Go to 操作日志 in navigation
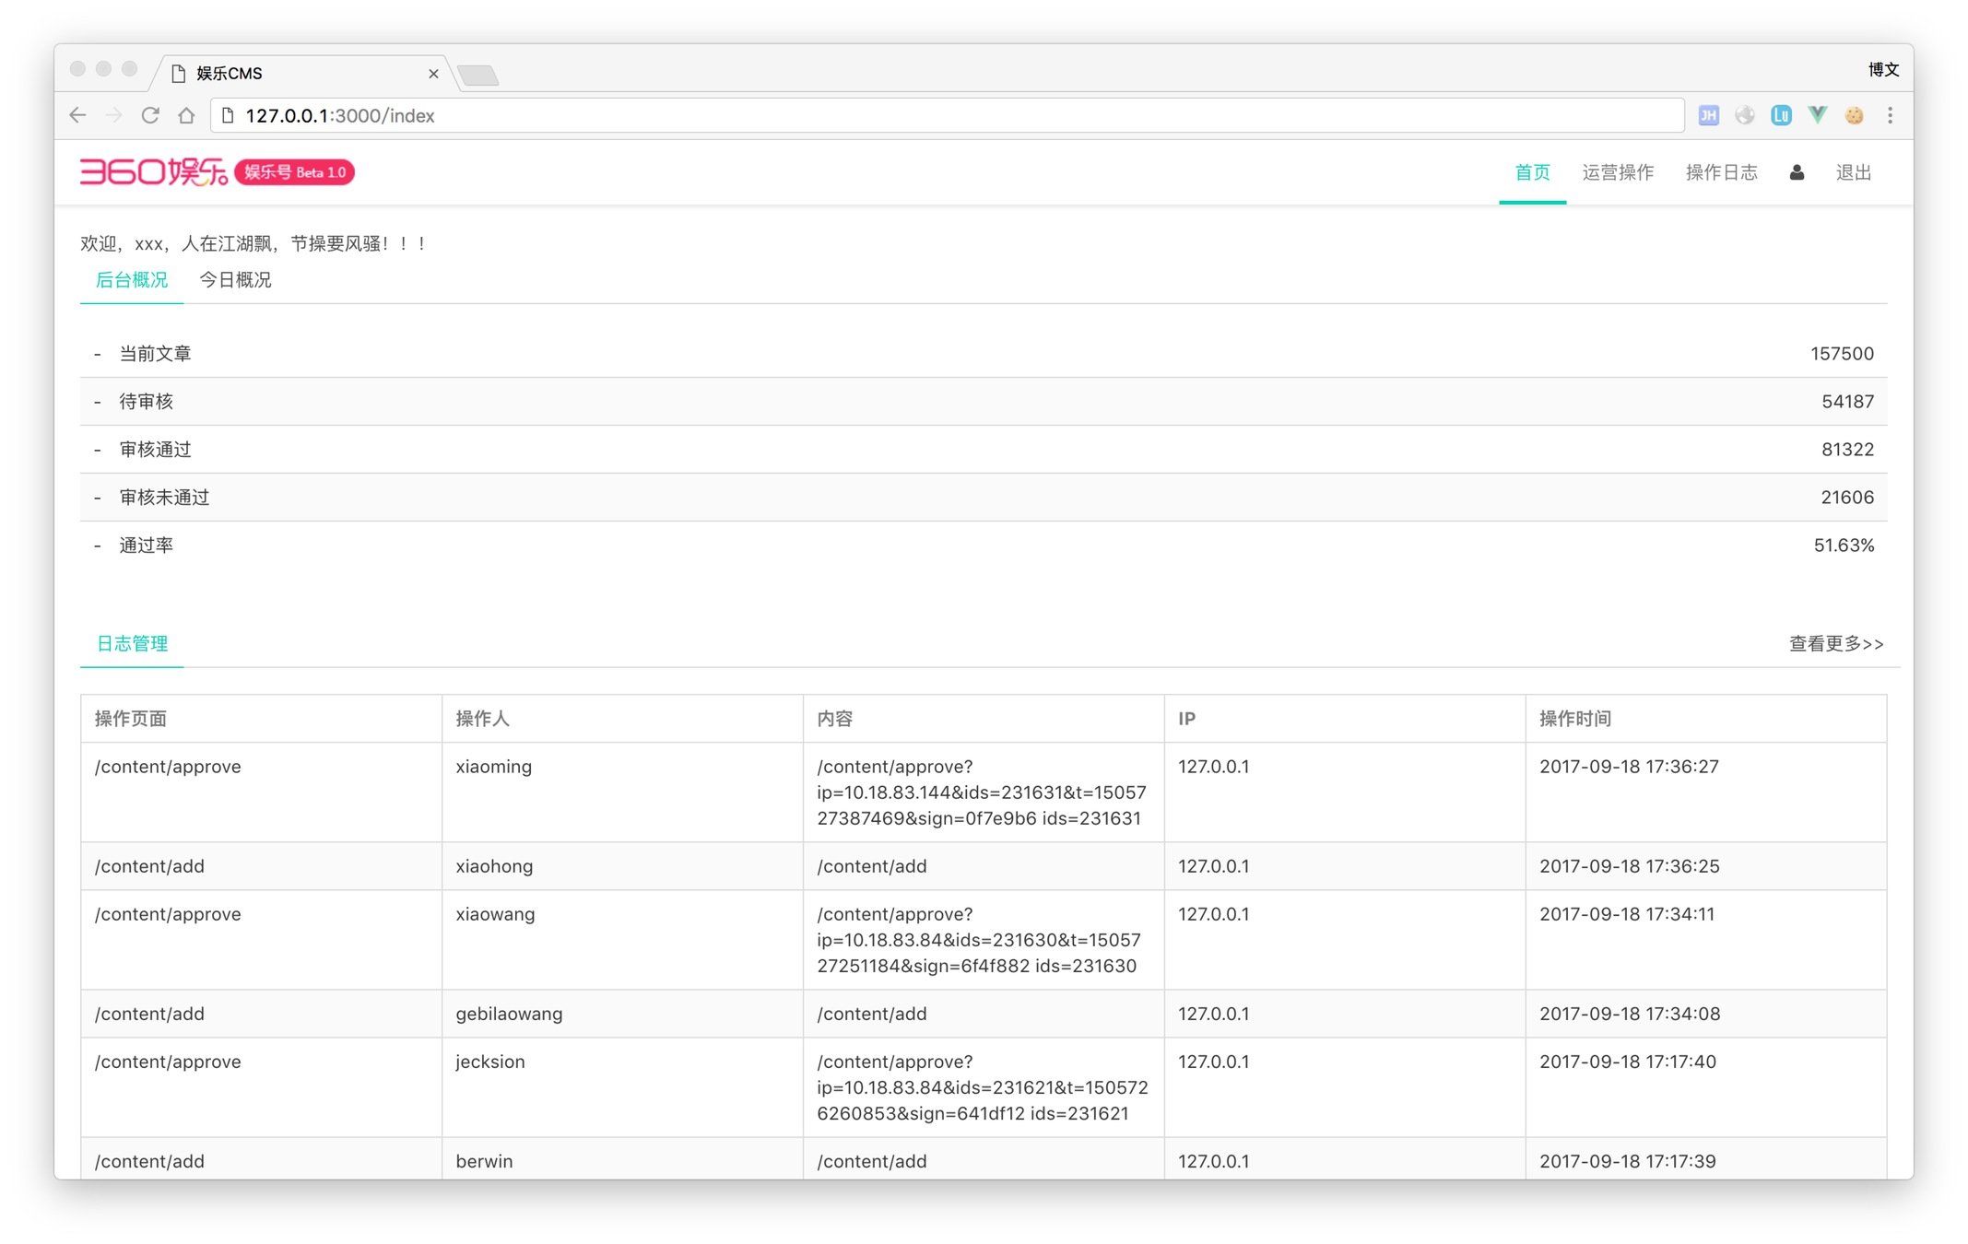The width and height of the screenshot is (1968, 1244). point(1721,172)
